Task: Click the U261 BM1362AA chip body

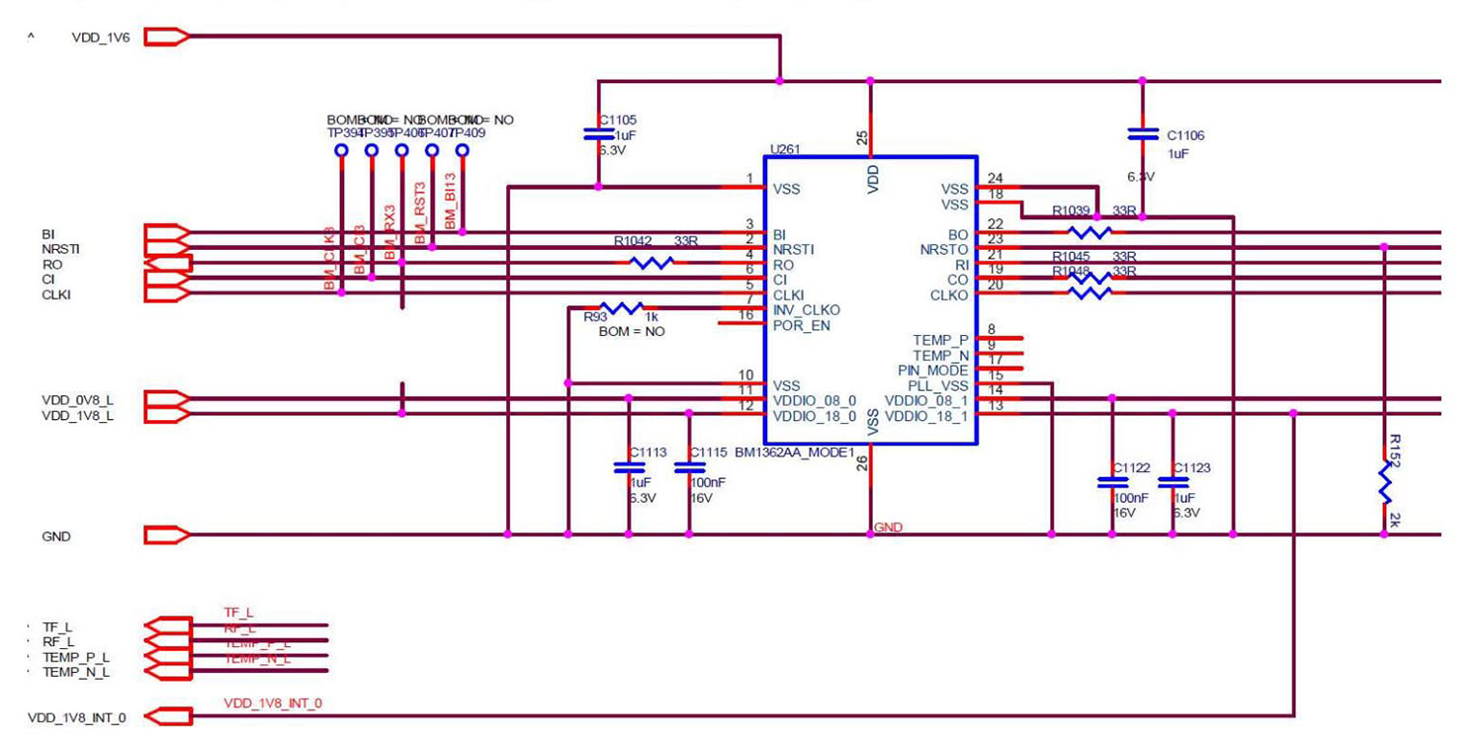Action: [870, 296]
